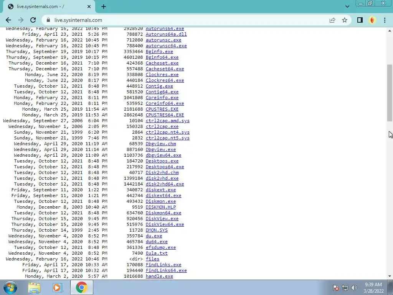This screenshot has width=393, height=295.
Task: Open the Action Center flag icon
Action: (336, 288)
